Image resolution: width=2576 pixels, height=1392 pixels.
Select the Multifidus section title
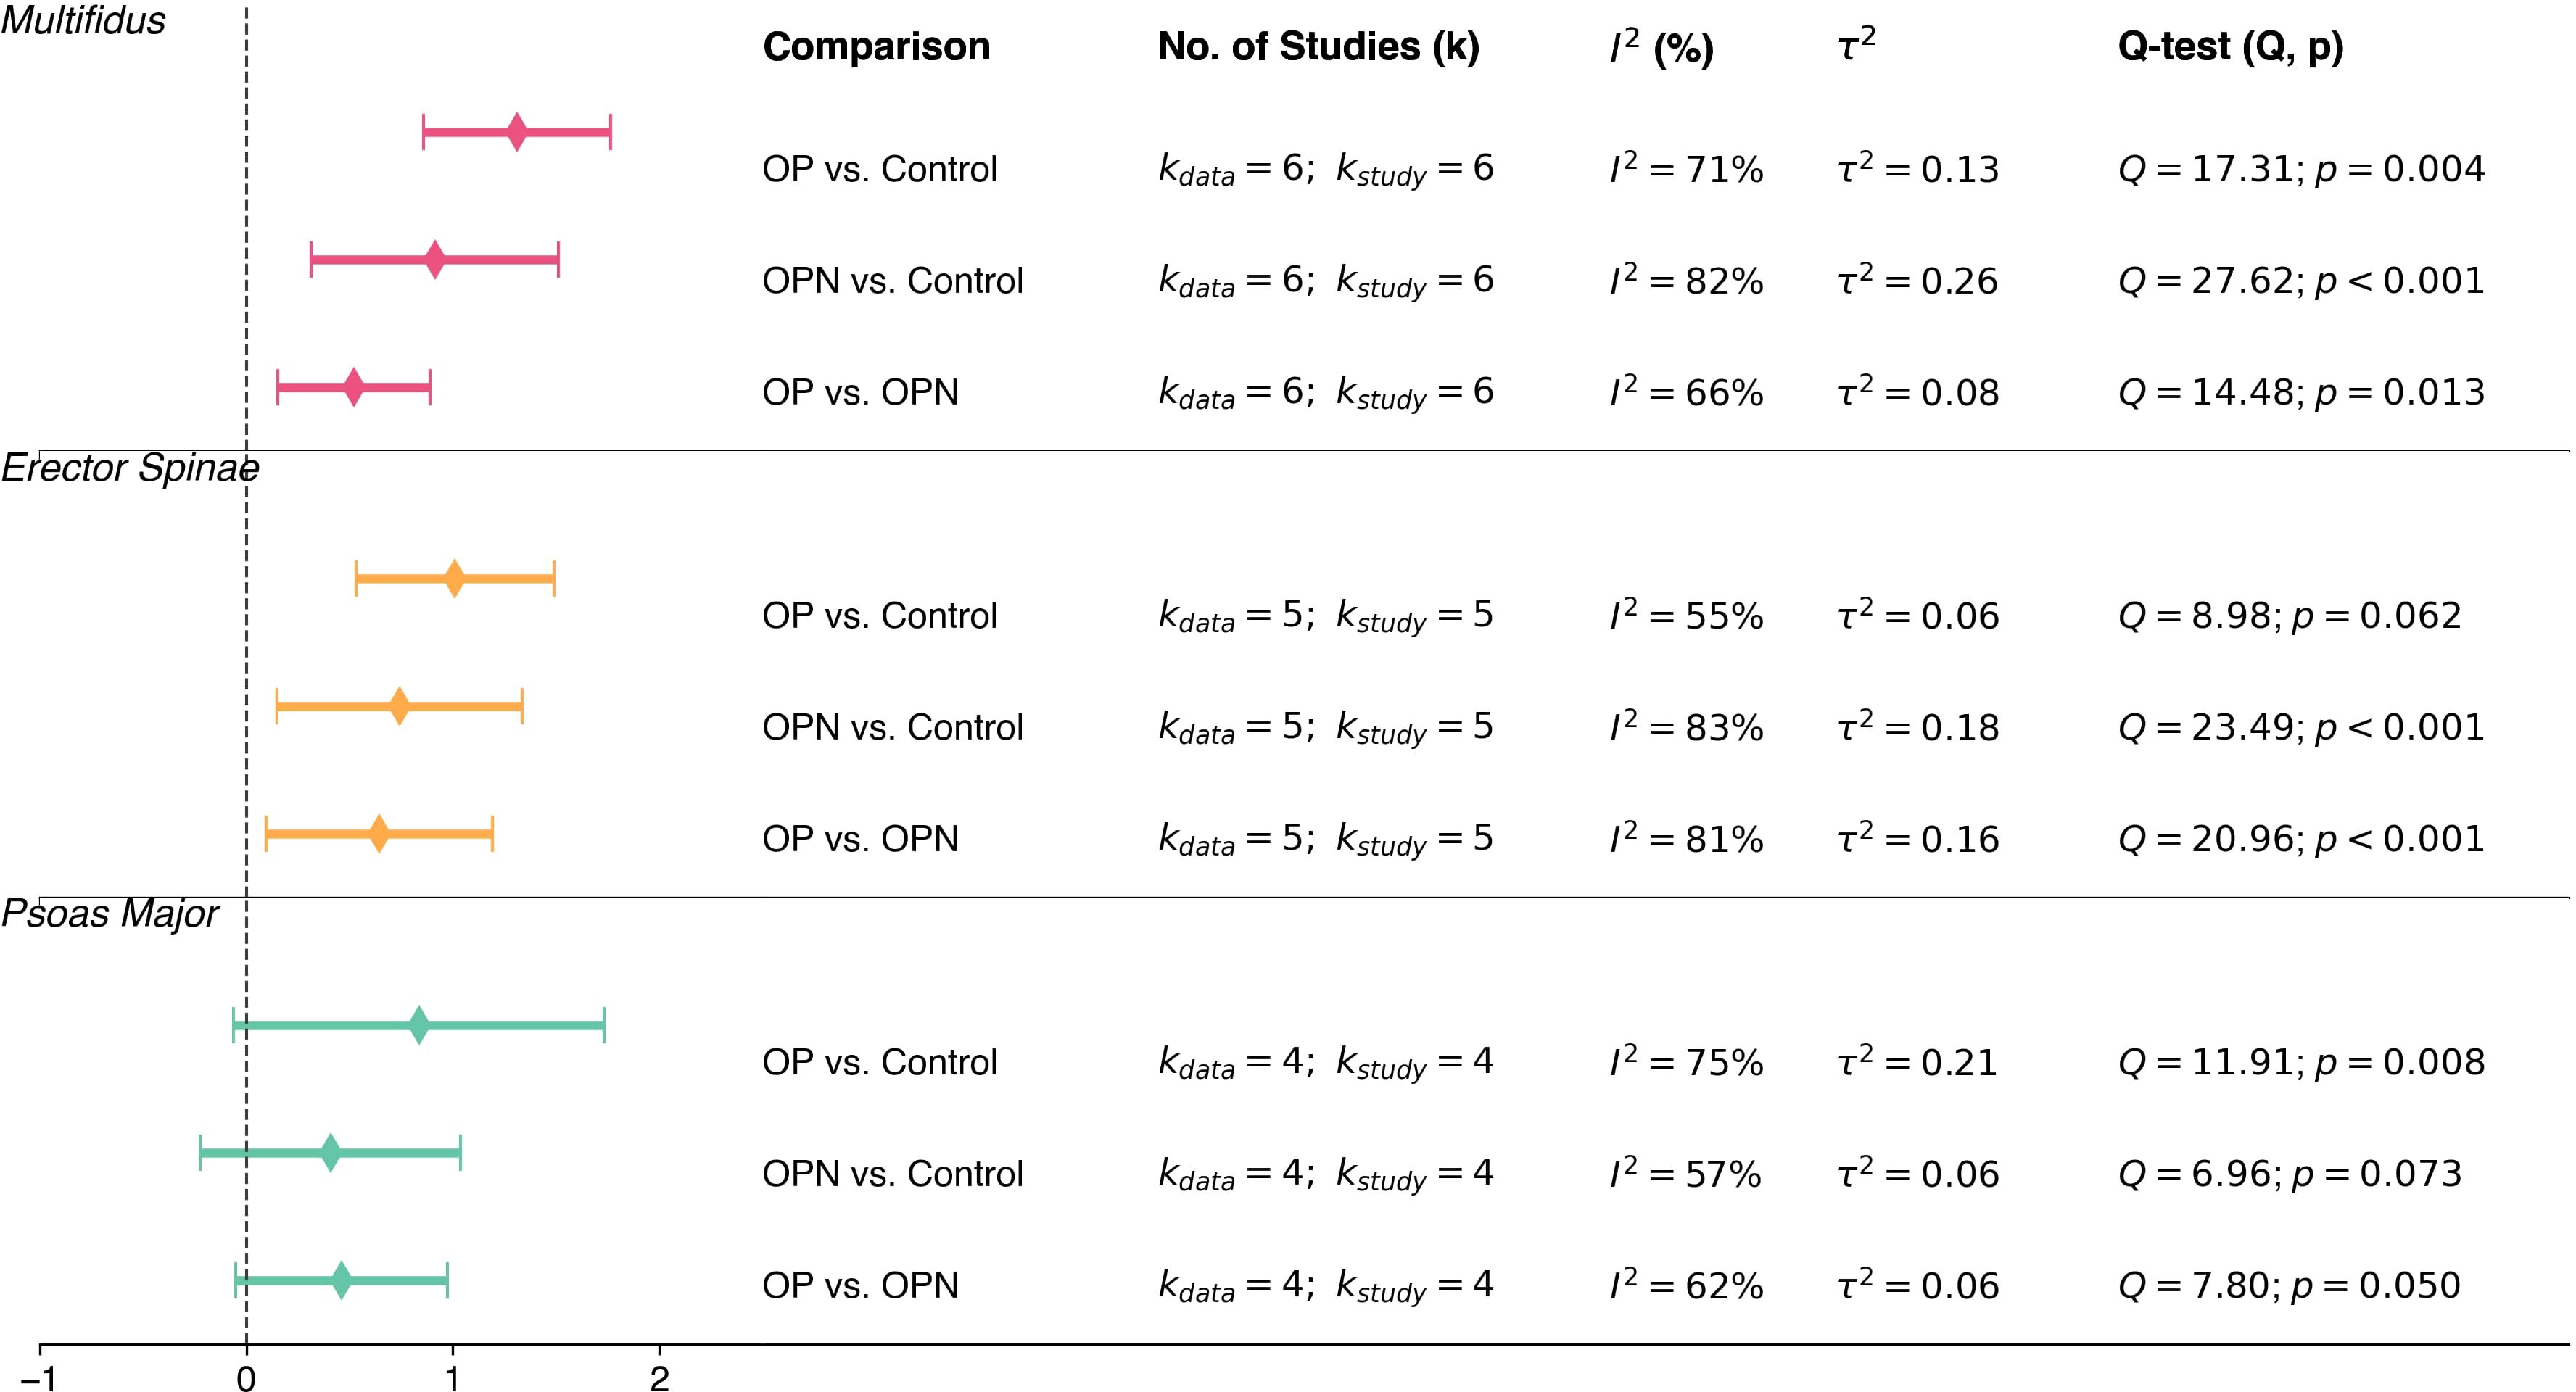[83, 21]
